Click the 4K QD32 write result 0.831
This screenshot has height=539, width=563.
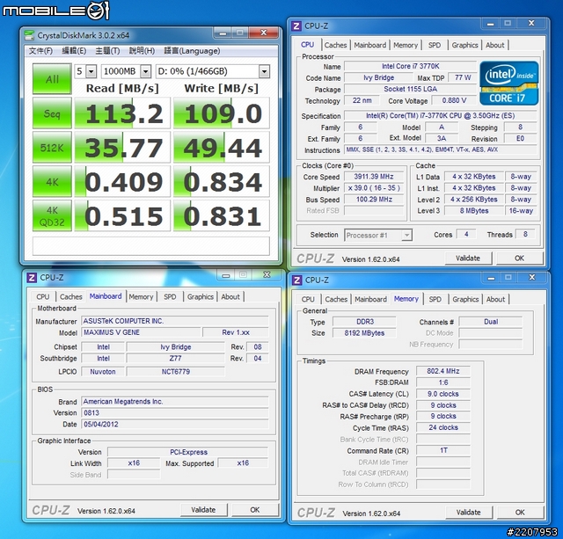pyautogui.click(x=222, y=215)
